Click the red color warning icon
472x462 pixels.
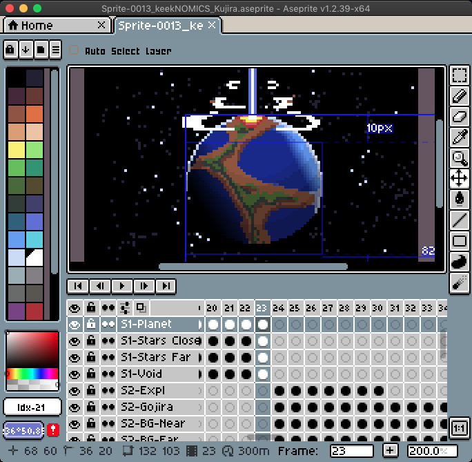(53, 430)
